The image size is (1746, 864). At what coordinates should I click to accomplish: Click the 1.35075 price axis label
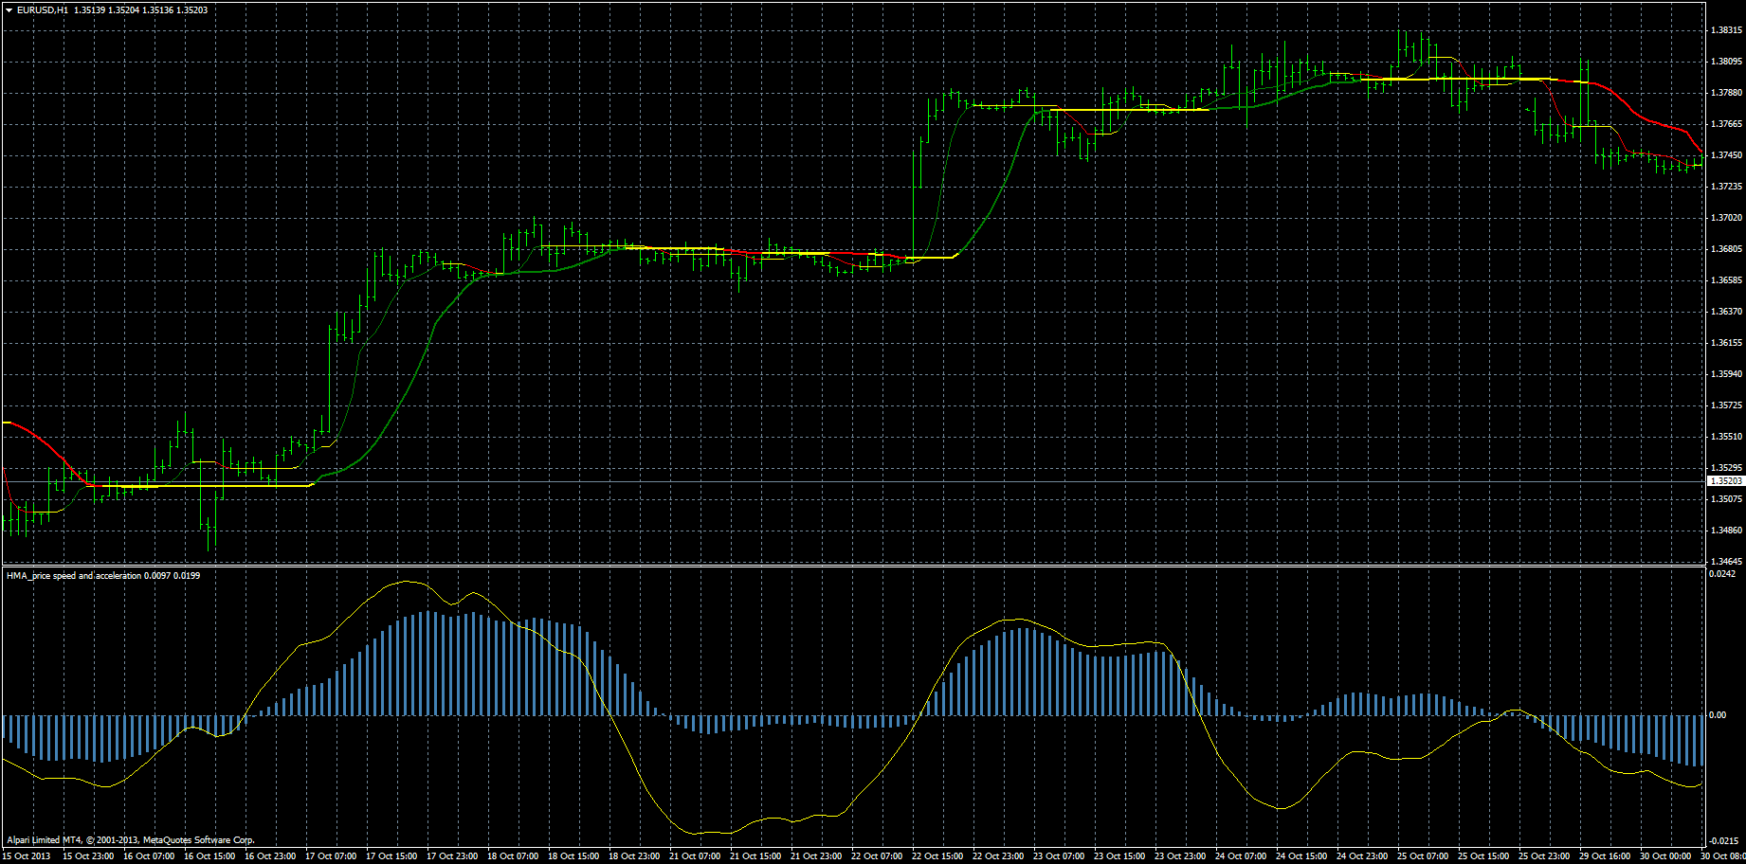click(1726, 499)
